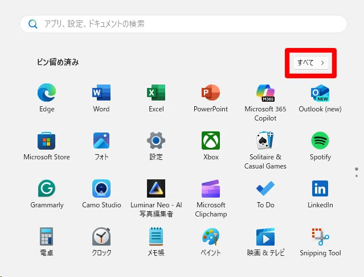This screenshot has width=364, height=277.
Task: Launch Snipping Tool
Action: pos(320,236)
